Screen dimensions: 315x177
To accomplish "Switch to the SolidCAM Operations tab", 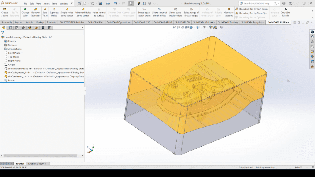I will [119, 22].
